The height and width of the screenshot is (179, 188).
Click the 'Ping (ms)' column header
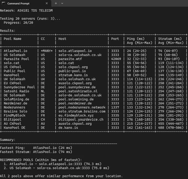[x=135, y=39]
